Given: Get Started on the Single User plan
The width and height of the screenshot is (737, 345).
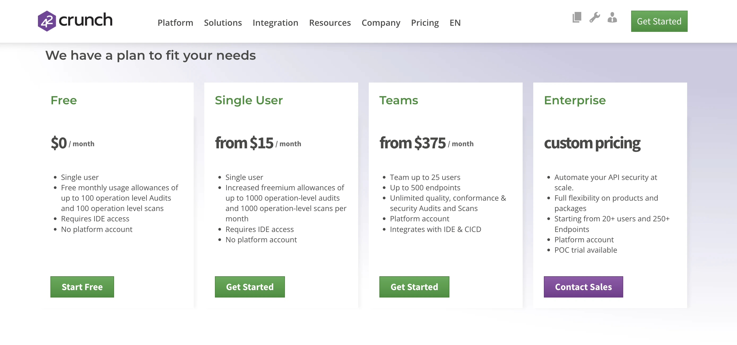Looking at the screenshot, I should (x=250, y=287).
